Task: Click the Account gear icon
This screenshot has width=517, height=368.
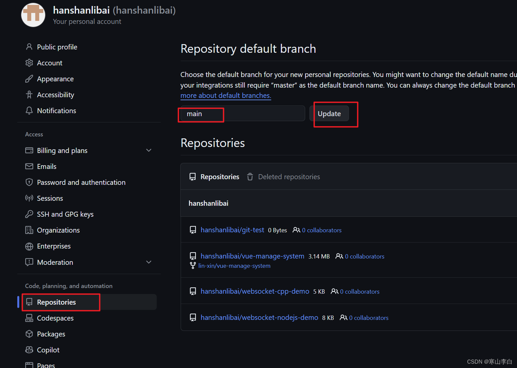Action: click(x=29, y=63)
